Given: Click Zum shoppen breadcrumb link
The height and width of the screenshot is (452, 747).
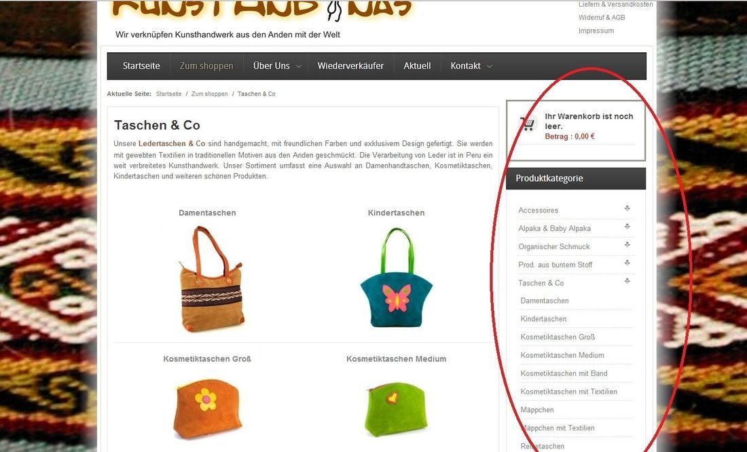Looking at the screenshot, I should point(210,94).
